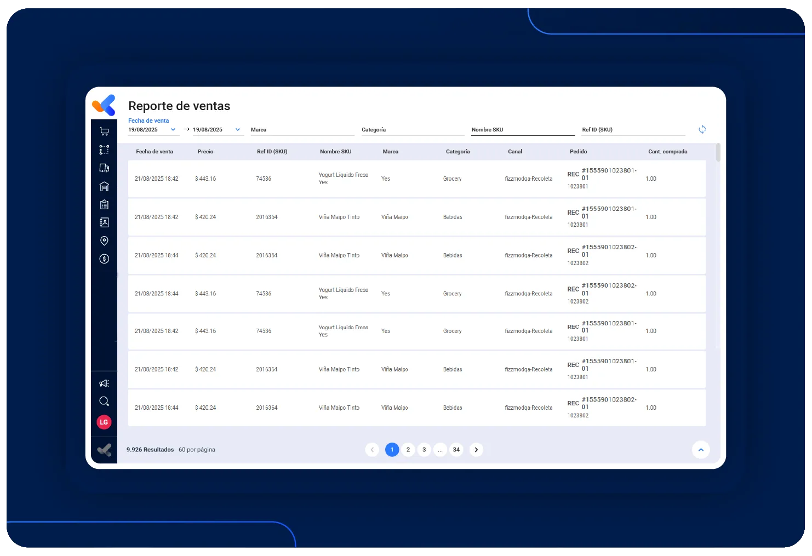Select current page 1 button
This screenshot has width=812, height=556.
(392, 450)
